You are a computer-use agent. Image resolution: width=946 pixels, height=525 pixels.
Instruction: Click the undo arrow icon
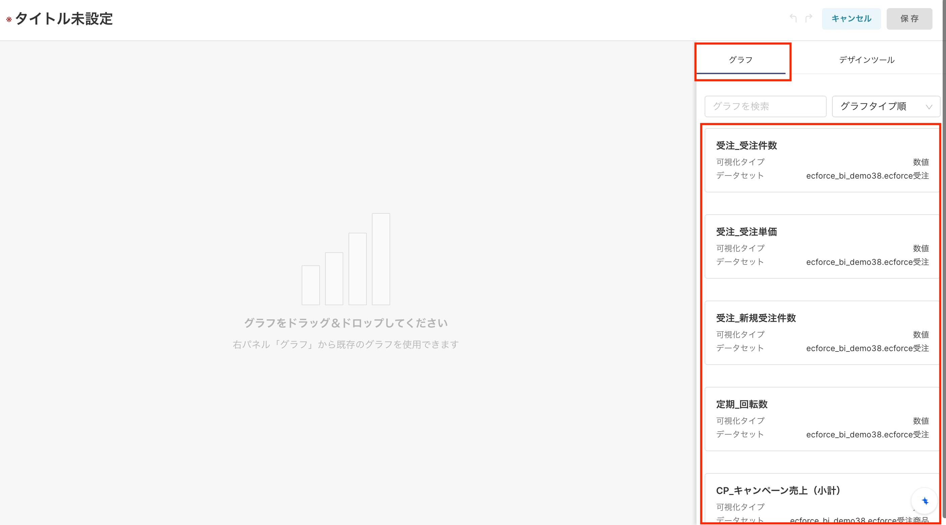point(793,18)
